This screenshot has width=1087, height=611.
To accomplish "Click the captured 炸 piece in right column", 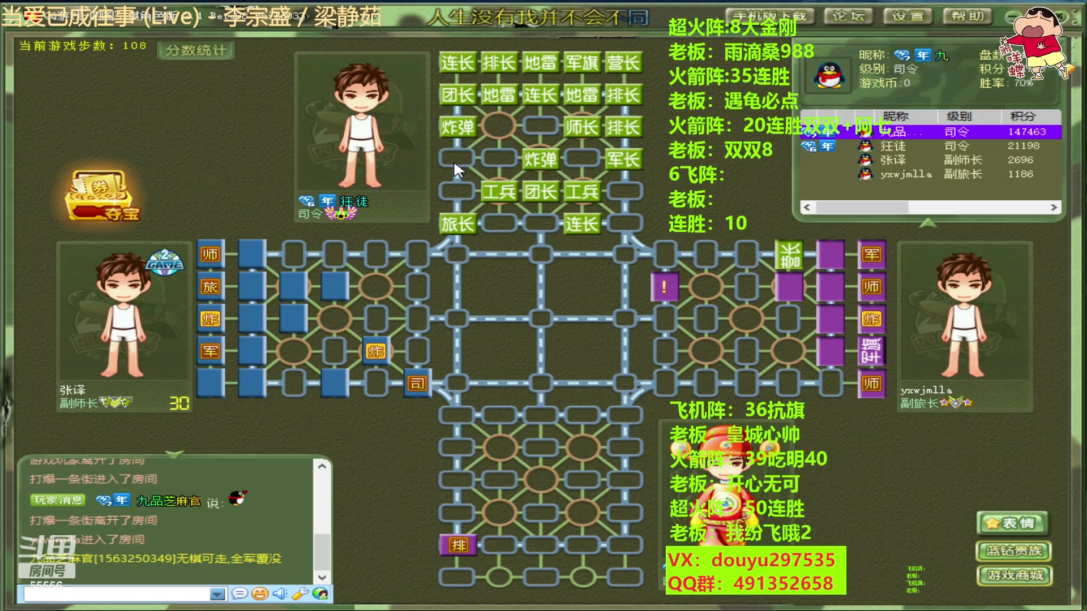I will click(x=871, y=319).
